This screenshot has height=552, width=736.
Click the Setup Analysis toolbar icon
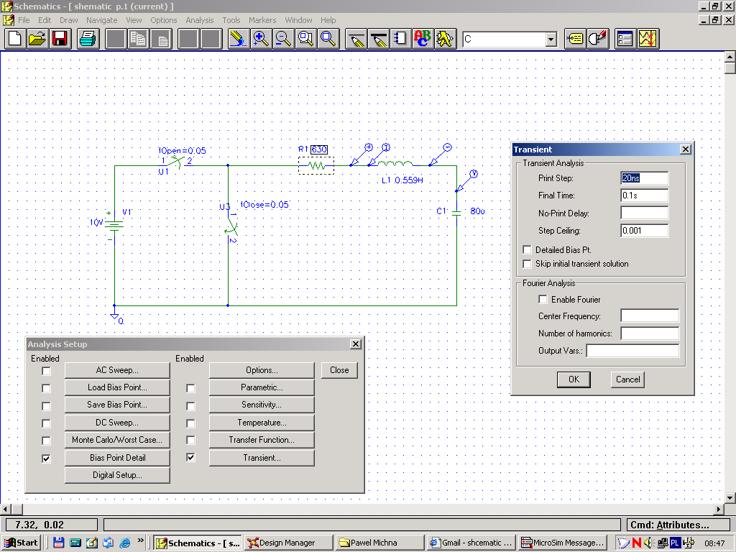625,39
